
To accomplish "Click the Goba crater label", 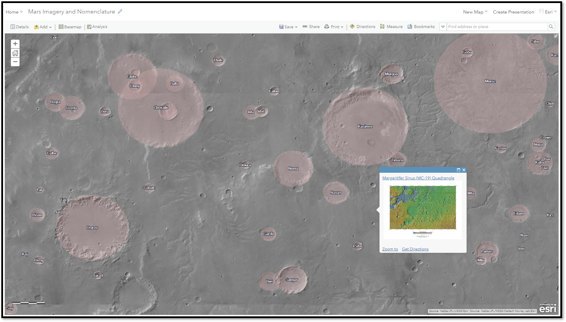I will [467, 52].
